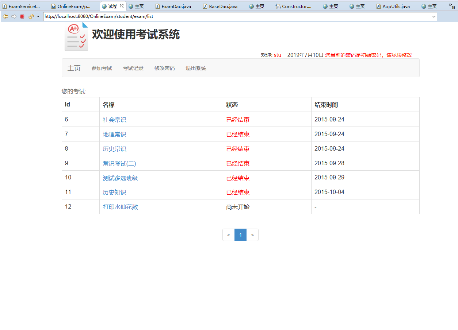Click the go/refresh icon beside the stop button
Screen dimensions: 458x330
point(31,16)
